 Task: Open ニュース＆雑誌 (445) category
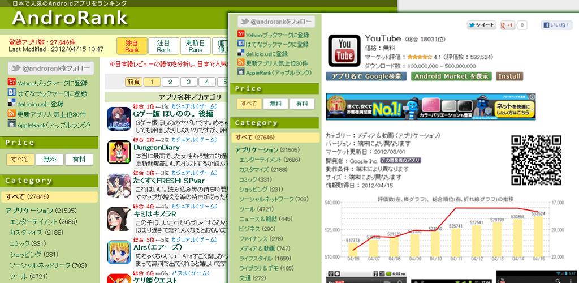[266, 218]
